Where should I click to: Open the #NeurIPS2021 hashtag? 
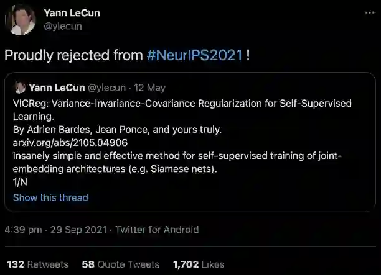(x=195, y=55)
